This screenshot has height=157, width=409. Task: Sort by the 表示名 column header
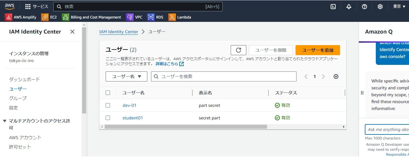click(x=206, y=93)
